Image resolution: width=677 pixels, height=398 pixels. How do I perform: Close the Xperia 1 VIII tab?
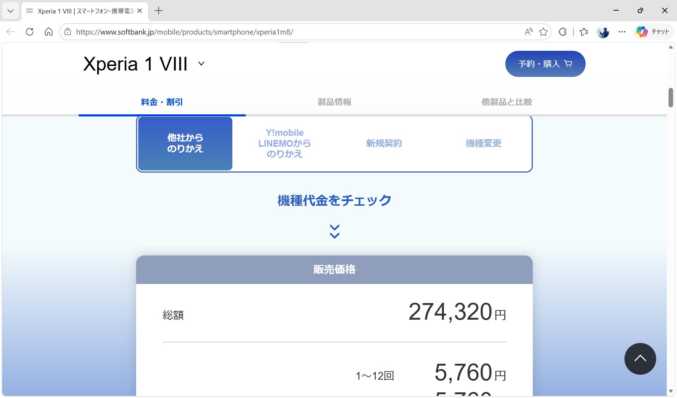[x=140, y=11]
